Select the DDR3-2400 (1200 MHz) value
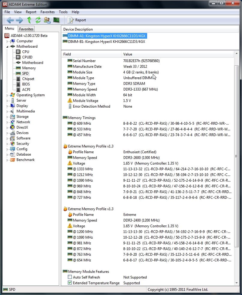Viewport: 242px width, 295px height. pyautogui.click(x=141, y=220)
